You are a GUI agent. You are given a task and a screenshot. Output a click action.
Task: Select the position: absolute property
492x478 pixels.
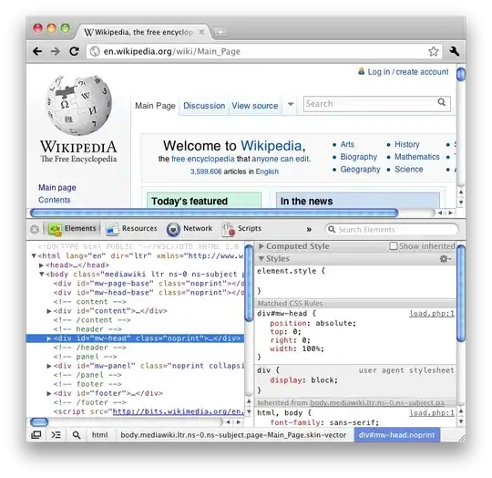coord(313,323)
